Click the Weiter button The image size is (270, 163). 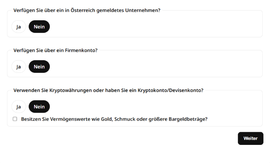click(x=250, y=138)
